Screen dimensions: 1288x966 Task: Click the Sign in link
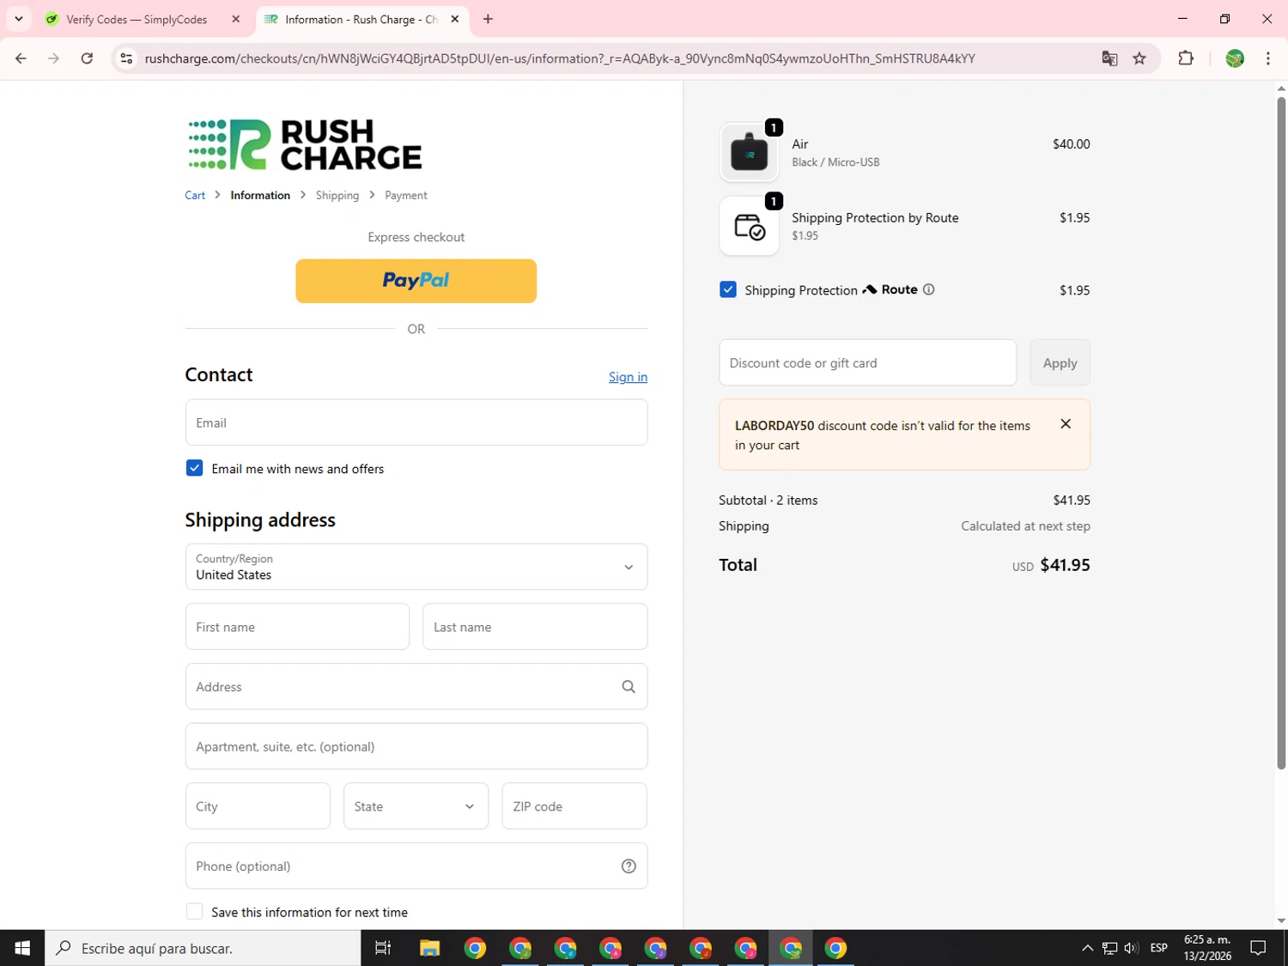click(628, 377)
